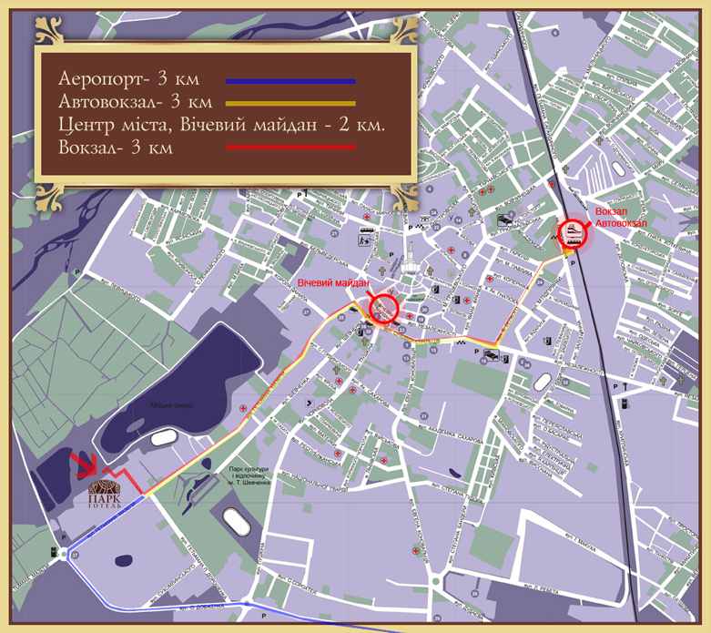This screenshot has height=633, width=711.
Task: Click the red 'Автовокзал' label by the station
Action: (621, 223)
